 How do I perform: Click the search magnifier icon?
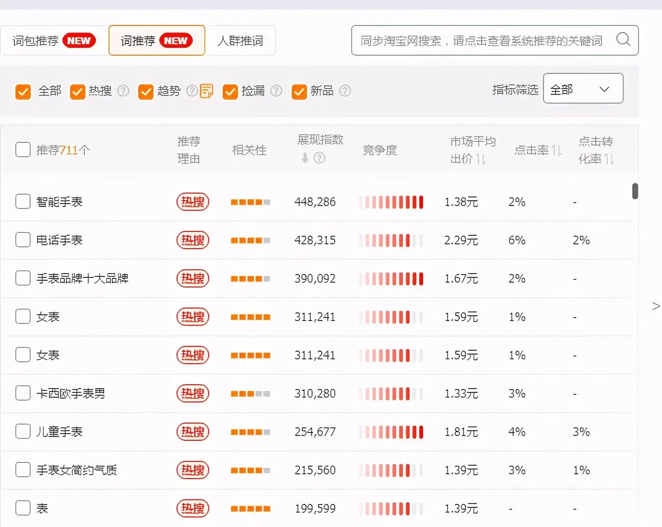click(623, 39)
